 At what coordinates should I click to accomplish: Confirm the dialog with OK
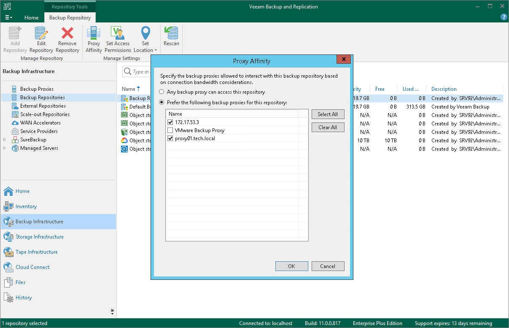291,266
